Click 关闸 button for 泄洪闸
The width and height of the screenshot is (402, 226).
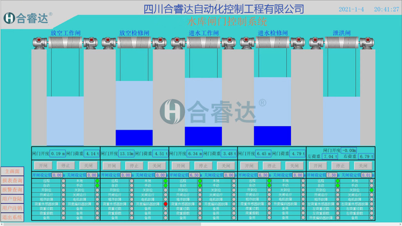pos(363,166)
